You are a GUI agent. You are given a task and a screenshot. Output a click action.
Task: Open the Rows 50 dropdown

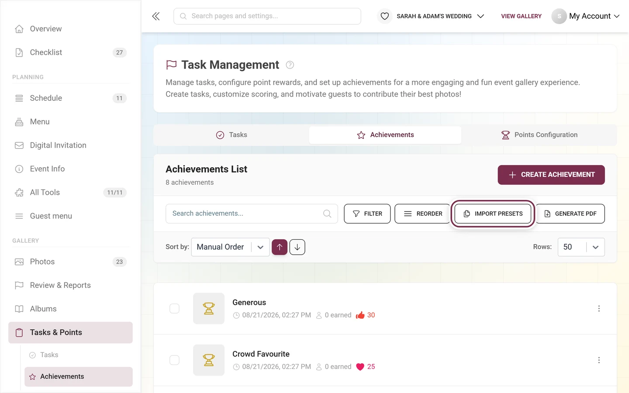pyautogui.click(x=581, y=247)
